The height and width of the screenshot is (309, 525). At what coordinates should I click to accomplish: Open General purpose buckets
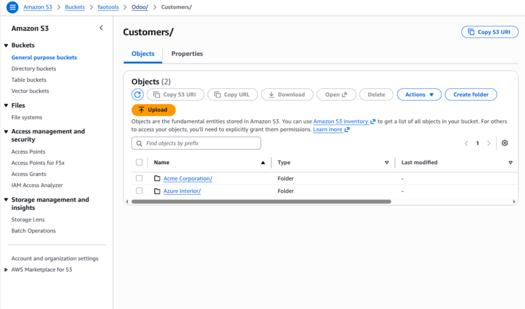pyautogui.click(x=44, y=58)
